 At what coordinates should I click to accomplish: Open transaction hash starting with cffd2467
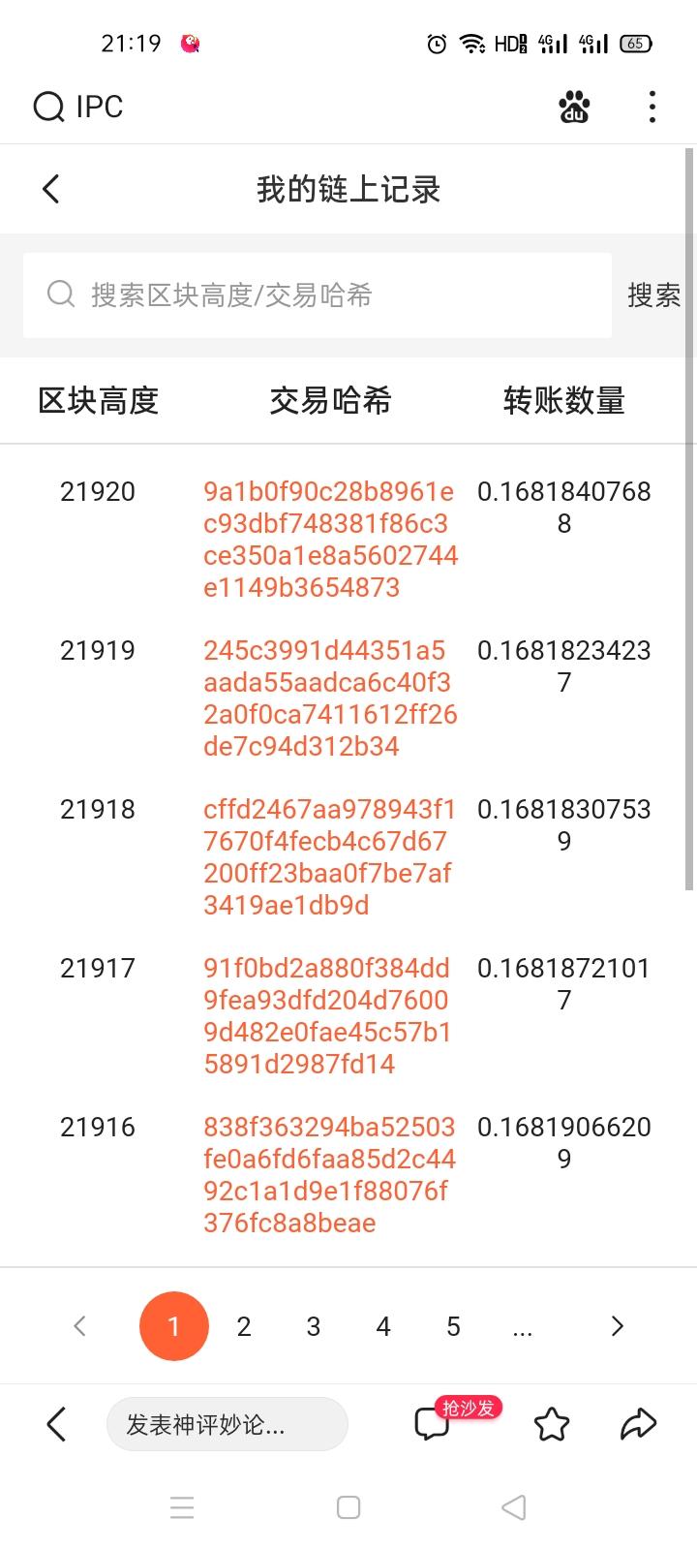pyautogui.click(x=329, y=856)
